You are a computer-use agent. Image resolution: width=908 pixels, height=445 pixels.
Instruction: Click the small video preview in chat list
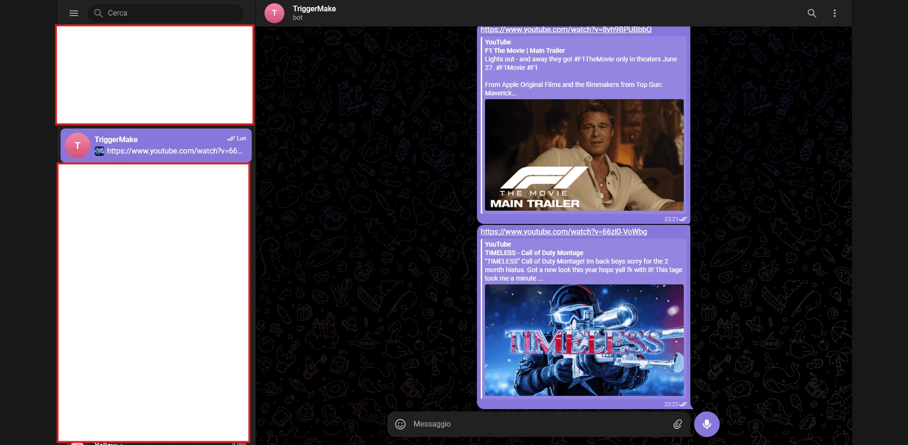point(99,151)
